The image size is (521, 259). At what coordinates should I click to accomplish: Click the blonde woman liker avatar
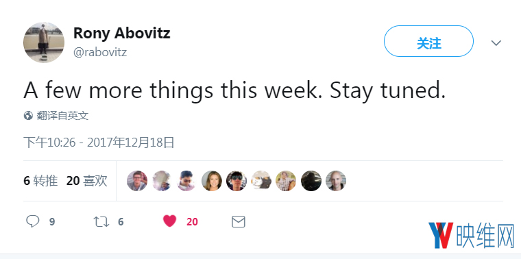pos(211,181)
